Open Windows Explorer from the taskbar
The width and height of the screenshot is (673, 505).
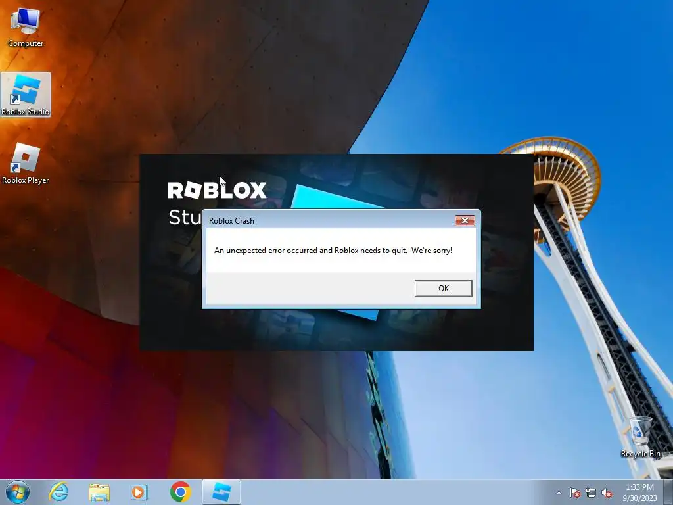click(99, 492)
